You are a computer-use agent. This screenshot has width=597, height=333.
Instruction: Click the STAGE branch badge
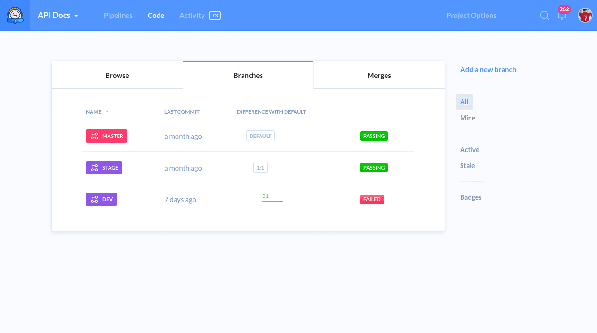click(104, 168)
